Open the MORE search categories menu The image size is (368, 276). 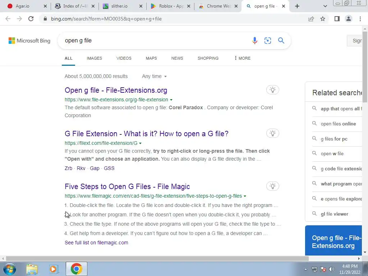(x=243, y=58)
